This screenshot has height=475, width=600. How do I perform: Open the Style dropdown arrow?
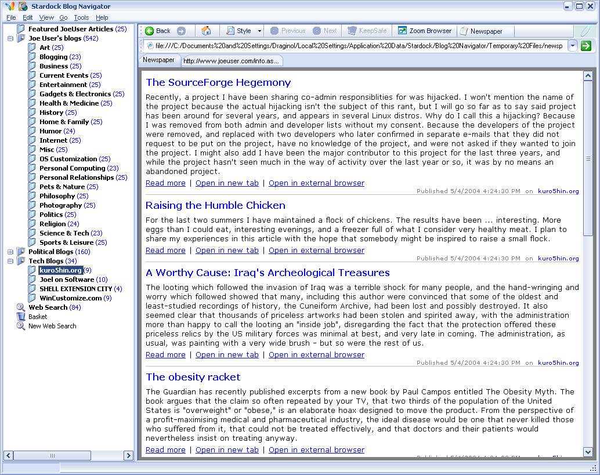[259, 31]
